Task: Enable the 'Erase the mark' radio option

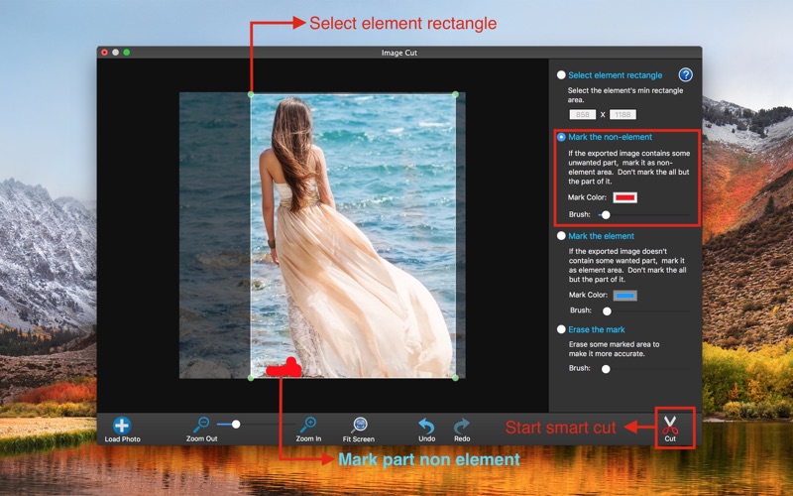Action: pos(561,329)
